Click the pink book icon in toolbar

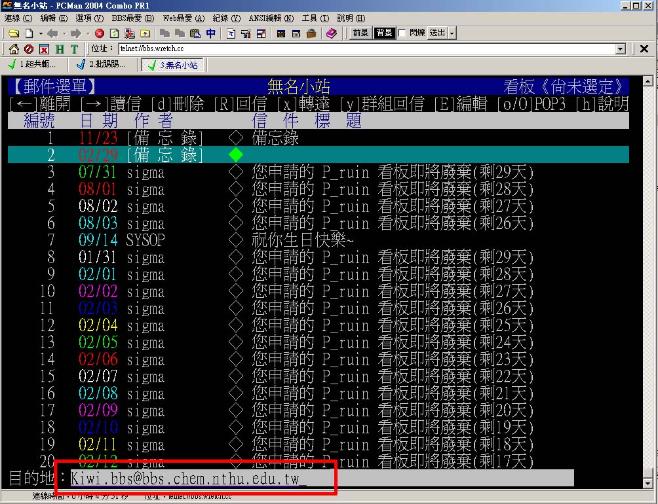click(332, 33)
